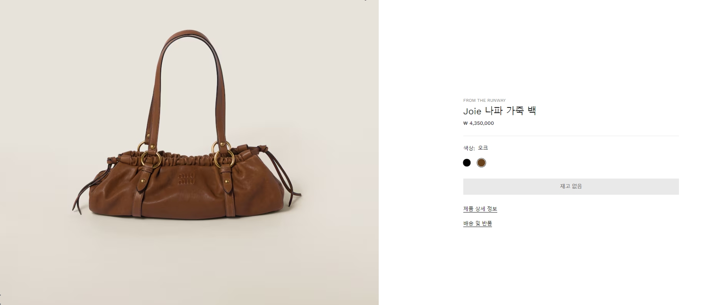Viewport: 719px width, 305px height.
Task: Open the 배송 및 반품 link
Action: tap(477, 223)
